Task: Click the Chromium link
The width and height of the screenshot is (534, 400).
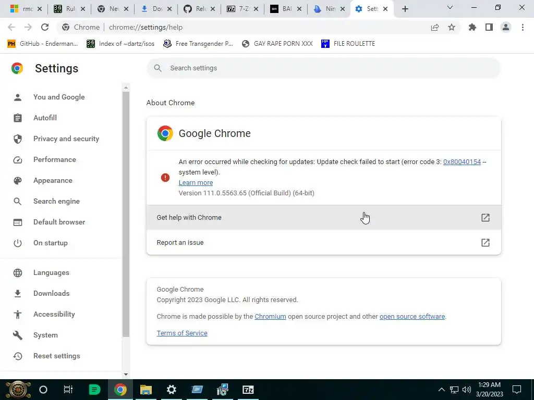Action: click(271, 317)
